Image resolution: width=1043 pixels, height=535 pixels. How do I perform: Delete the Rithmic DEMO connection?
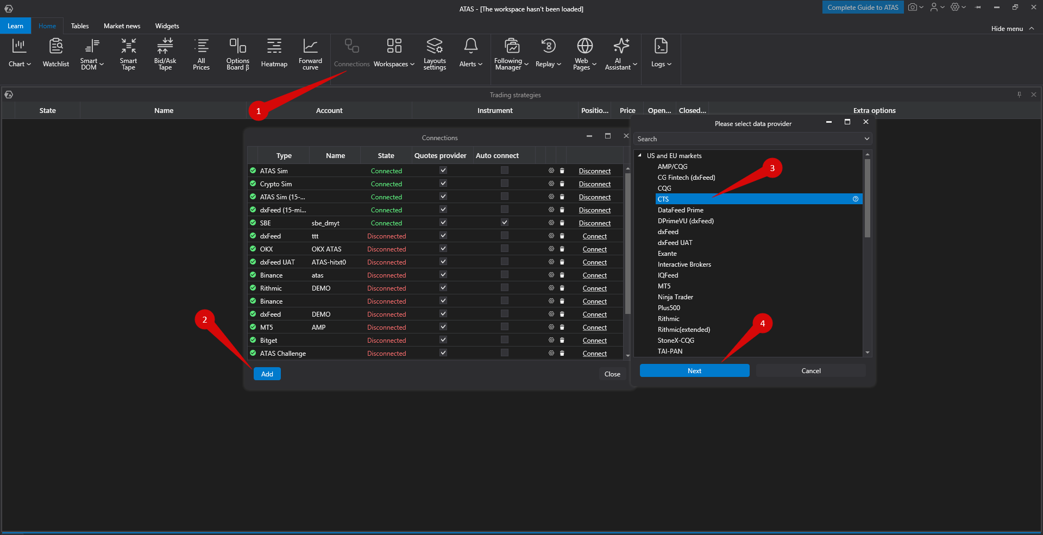click(562, 288)
